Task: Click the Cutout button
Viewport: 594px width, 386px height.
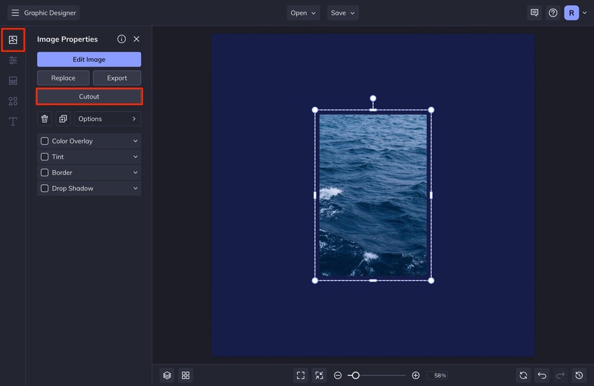Action: tap(89, 97)
